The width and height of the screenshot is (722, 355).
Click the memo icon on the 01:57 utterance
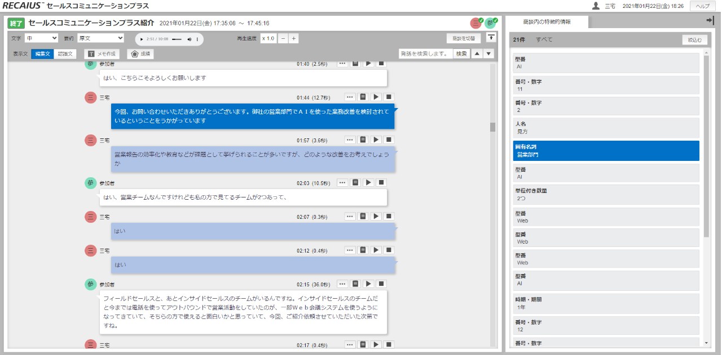[x=363, y=140]
